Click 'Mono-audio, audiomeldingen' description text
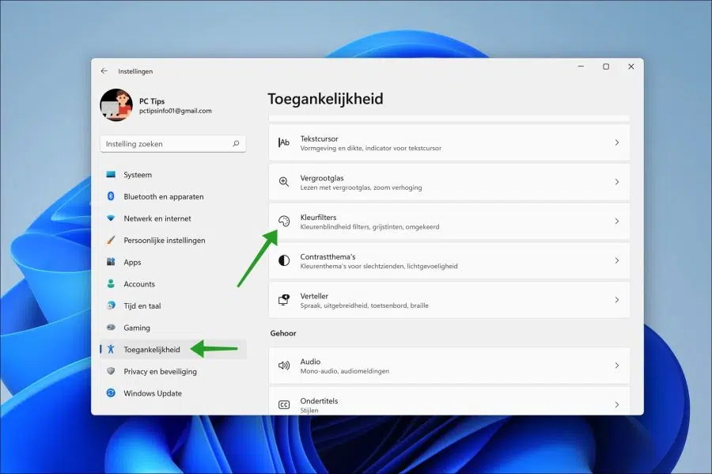 pyautogui.click(x=344, y=371)
